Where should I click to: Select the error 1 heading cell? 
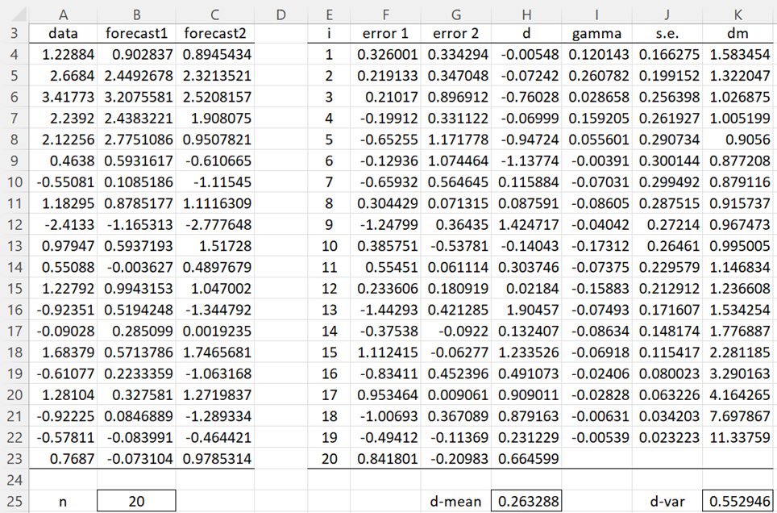click(385, 33)
